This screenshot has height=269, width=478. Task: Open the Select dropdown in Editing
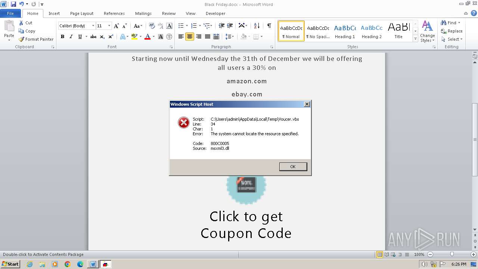click(451, 39)
